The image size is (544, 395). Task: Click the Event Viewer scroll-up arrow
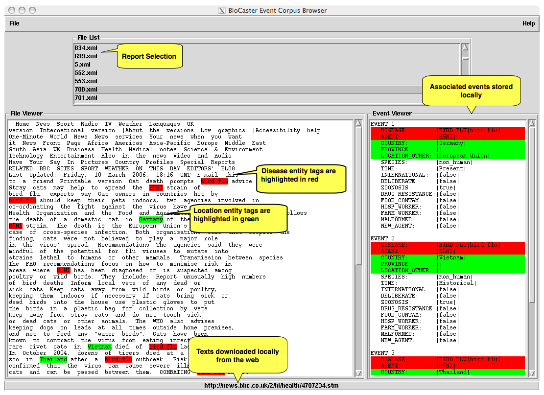pos(532,124)
